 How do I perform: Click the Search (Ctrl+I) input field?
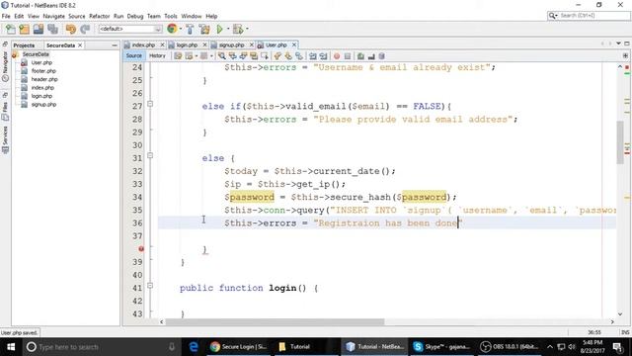tap(593, 16)
